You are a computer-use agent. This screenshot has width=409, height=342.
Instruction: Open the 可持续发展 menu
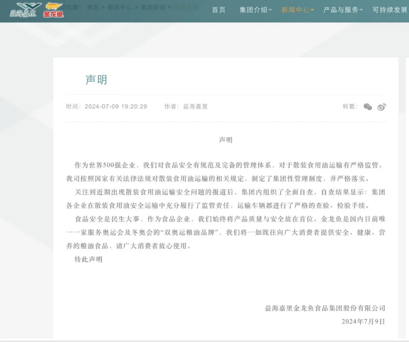tap(390, 10)
